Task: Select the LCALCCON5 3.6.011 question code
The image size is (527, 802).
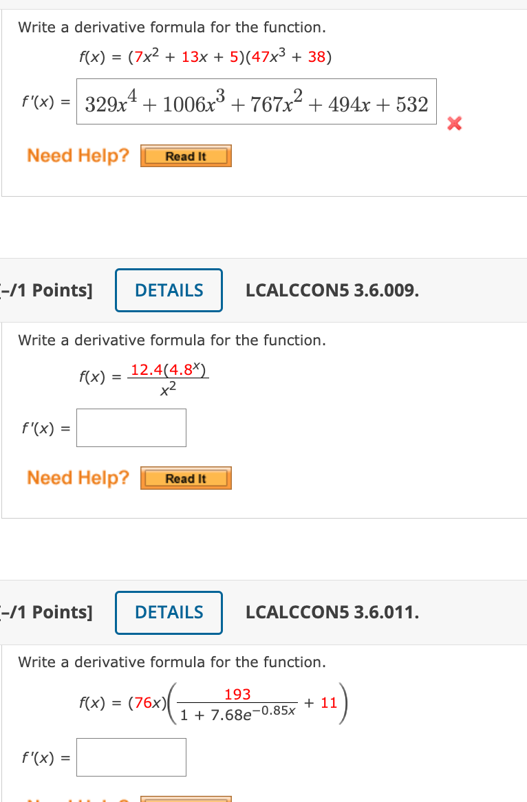Action: coord(332,612)
